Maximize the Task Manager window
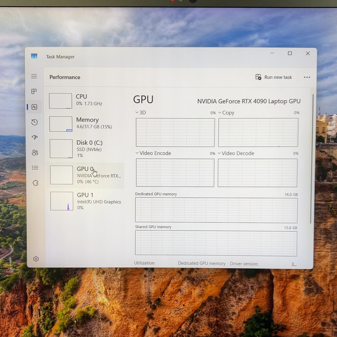 (x=290, y=53)
